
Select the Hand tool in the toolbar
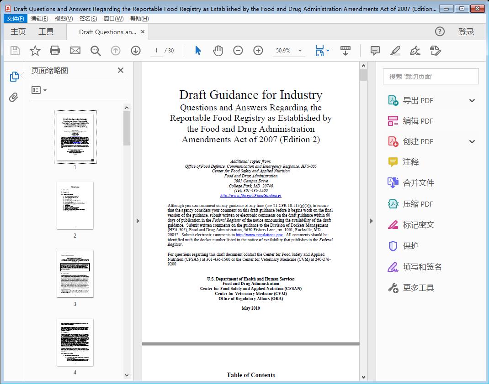(x=218, y=51)
